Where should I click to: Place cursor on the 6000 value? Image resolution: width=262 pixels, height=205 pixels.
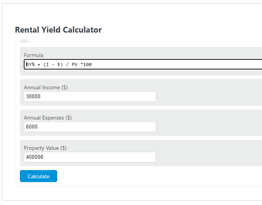(32, 127)
